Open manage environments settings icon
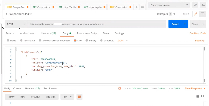The height and width of the screenshot is (106, 209). tap(203, 5)
